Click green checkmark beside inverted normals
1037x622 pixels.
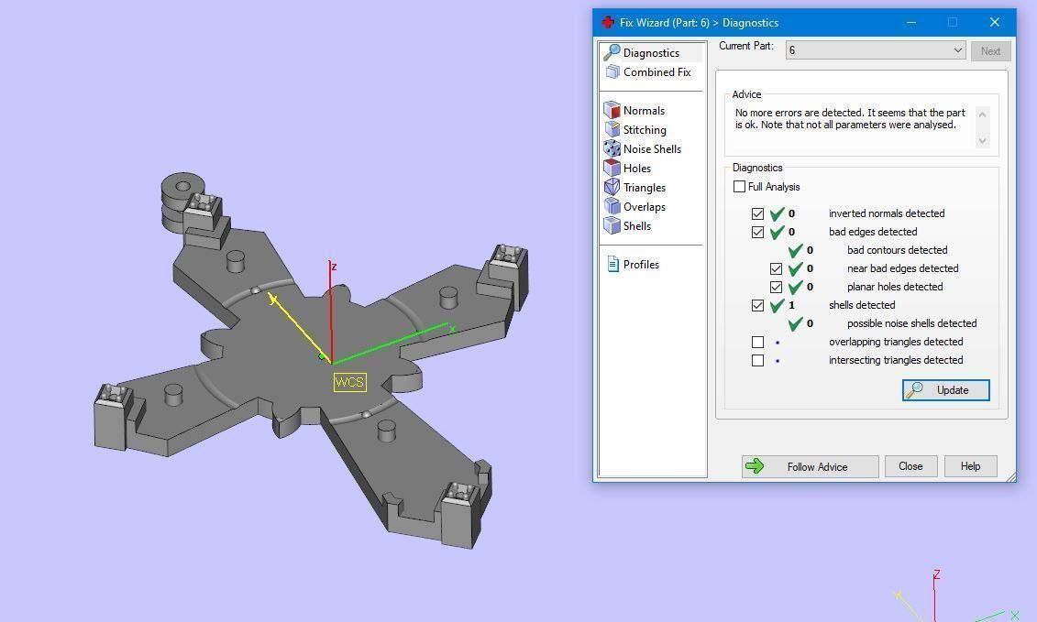click(x=778, y=213)
